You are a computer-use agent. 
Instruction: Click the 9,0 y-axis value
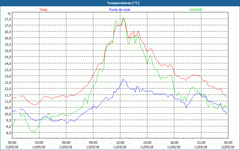[9, 126]
